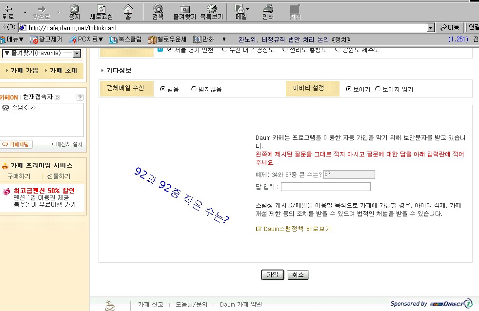Expand the 즐겨찾기(Favorite) dropdown in sidebar
Viewport: 479px width, 311px height.
point(77,53)
